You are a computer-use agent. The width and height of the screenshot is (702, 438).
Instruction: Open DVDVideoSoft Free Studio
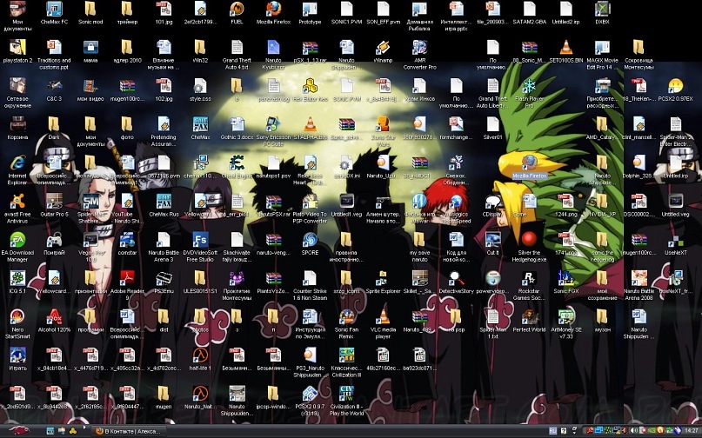coord(200,238)
